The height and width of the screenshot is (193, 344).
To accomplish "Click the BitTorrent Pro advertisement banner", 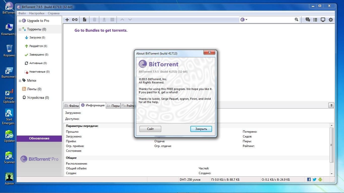I will (x=39, y=159).
